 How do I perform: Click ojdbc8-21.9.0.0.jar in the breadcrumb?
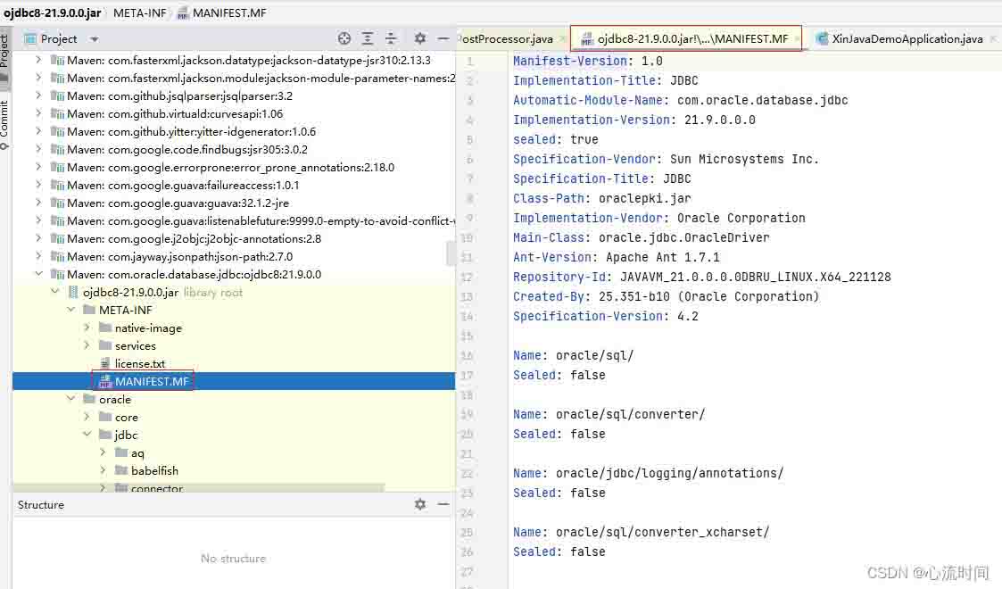[52, 13]
